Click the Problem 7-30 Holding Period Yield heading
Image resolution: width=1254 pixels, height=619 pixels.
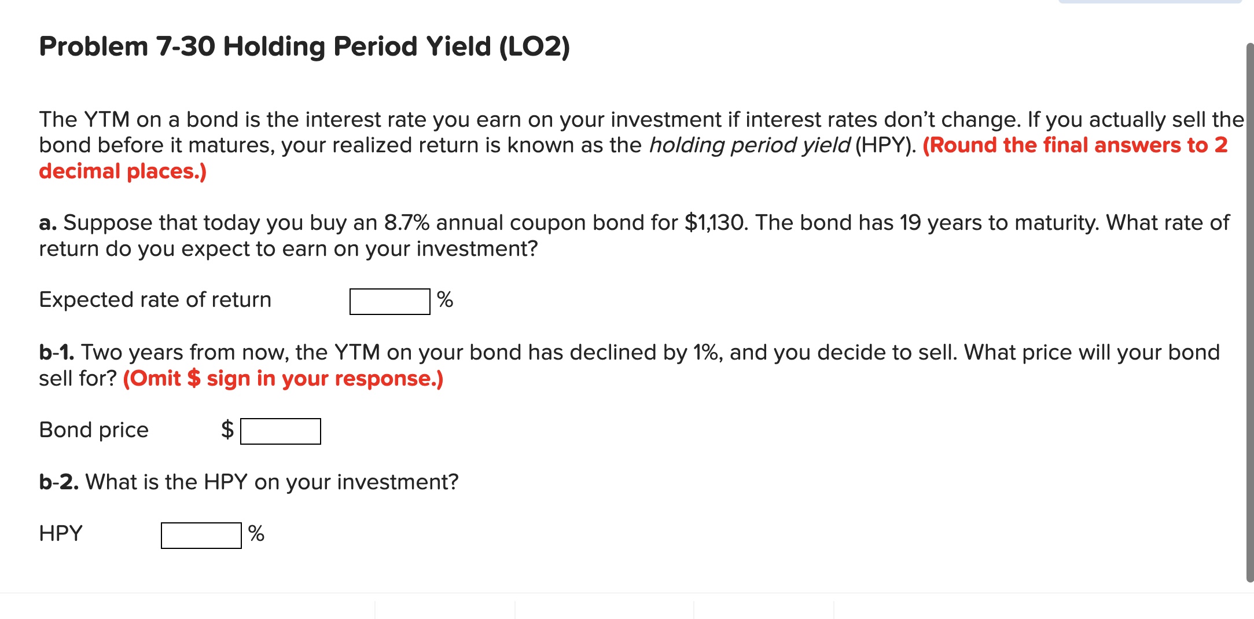[x=303, y=47]
